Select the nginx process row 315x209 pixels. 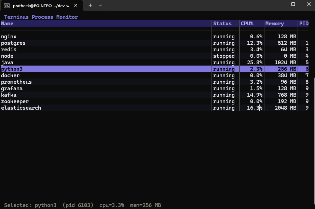click(x=155, y=37)
